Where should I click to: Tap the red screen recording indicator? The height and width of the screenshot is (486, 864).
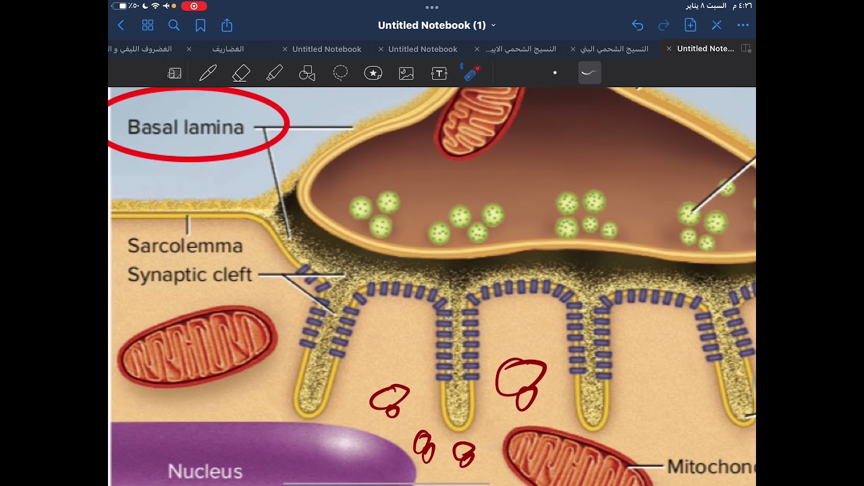[x=194, y=6]
